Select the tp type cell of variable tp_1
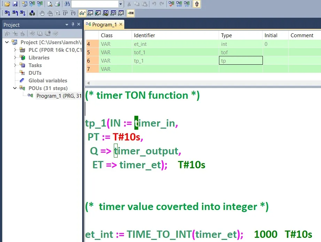 pos(241,60)
